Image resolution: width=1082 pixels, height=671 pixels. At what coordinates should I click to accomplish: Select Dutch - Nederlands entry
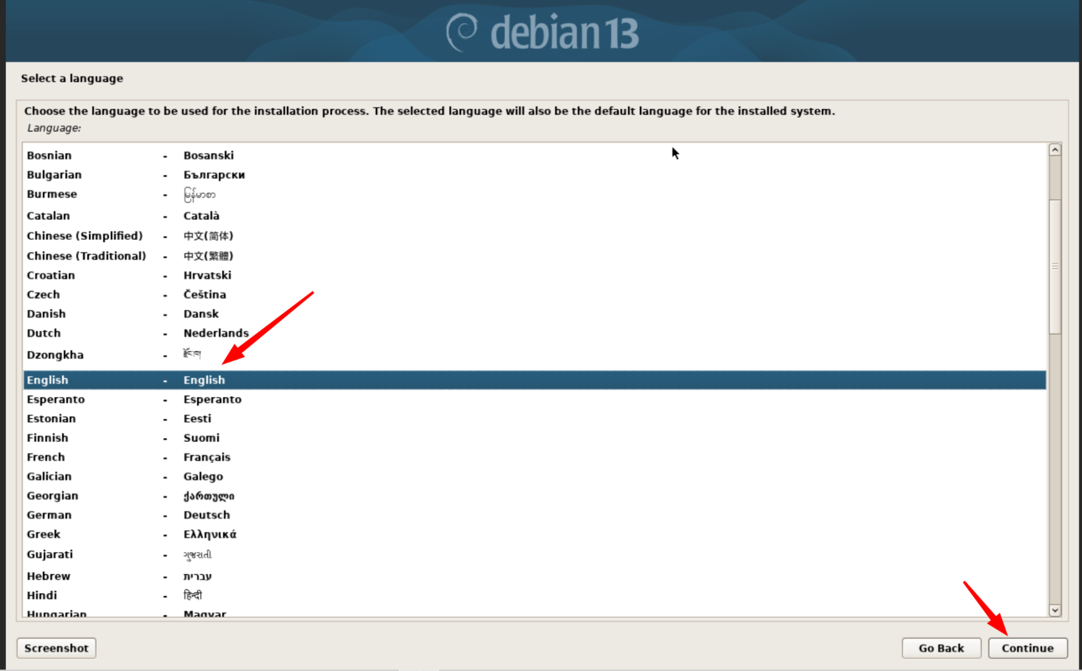(534, 333)
